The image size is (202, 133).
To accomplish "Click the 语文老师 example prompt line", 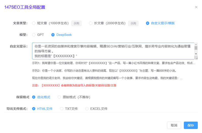I will [107, 78].
